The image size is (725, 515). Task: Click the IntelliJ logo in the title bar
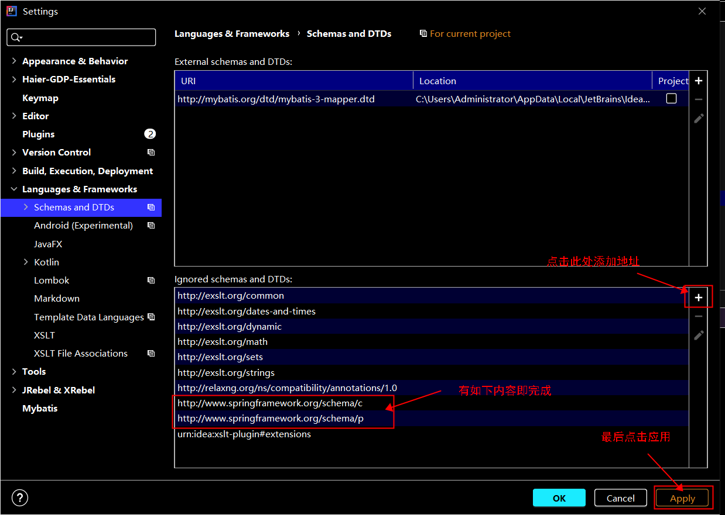(12, 11)
